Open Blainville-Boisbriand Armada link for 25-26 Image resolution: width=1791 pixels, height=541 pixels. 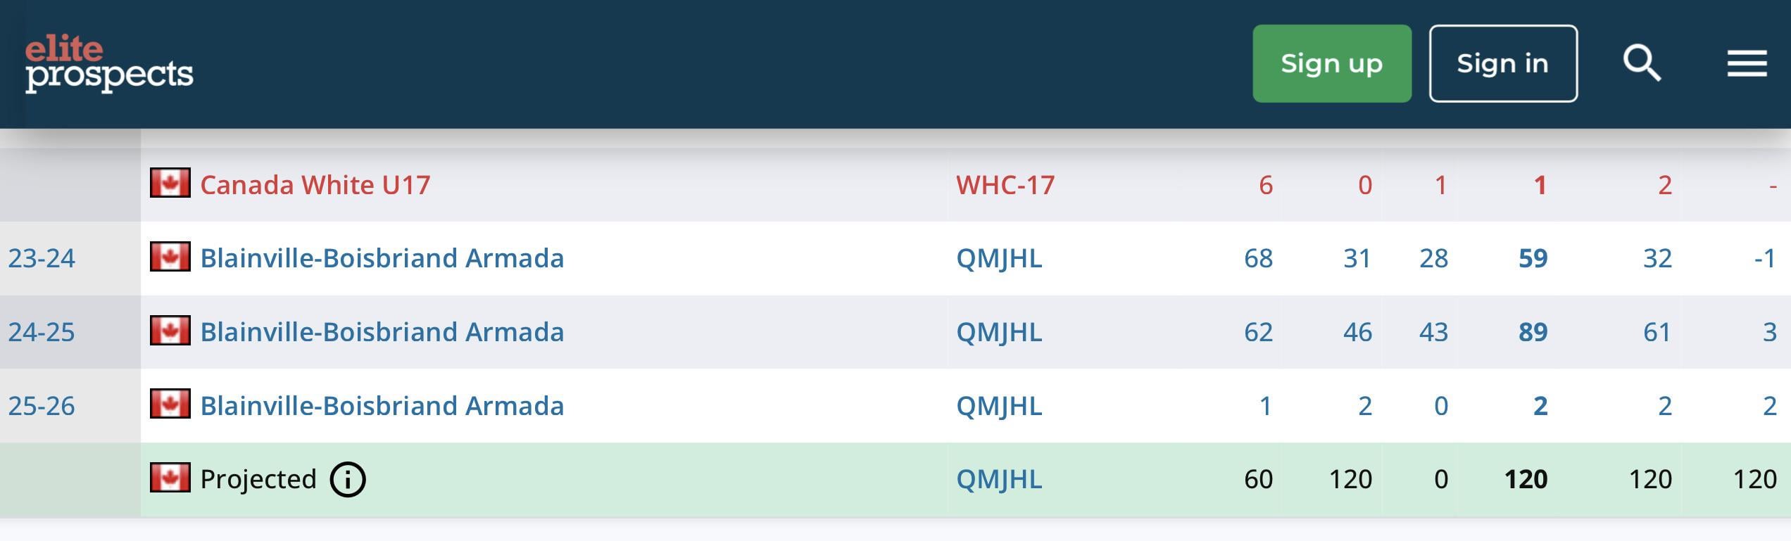click(x=382, y=406)
